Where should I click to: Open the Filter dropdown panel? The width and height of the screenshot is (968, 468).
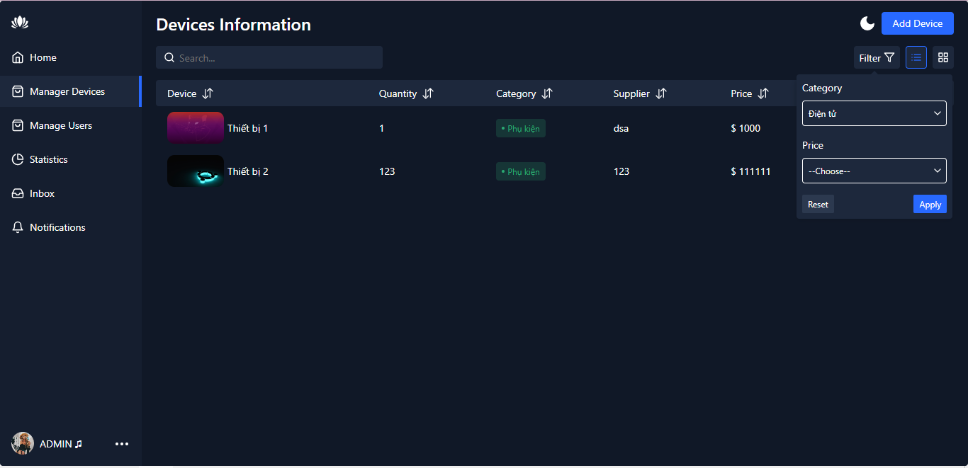(x=877, y=57)
